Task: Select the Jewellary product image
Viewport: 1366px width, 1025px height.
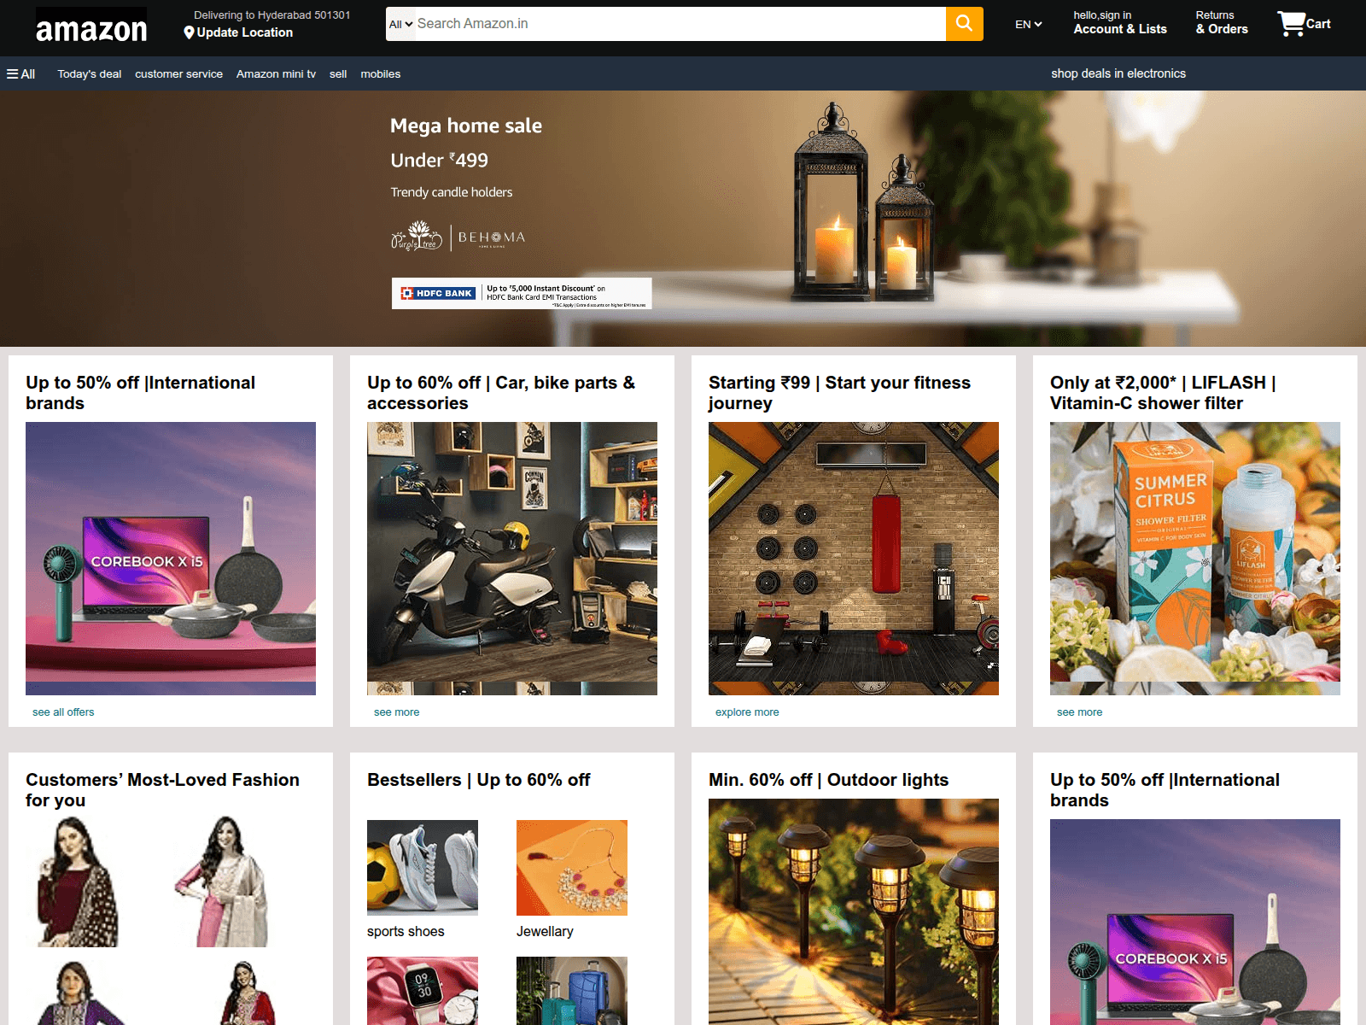Action: point(572,867)
